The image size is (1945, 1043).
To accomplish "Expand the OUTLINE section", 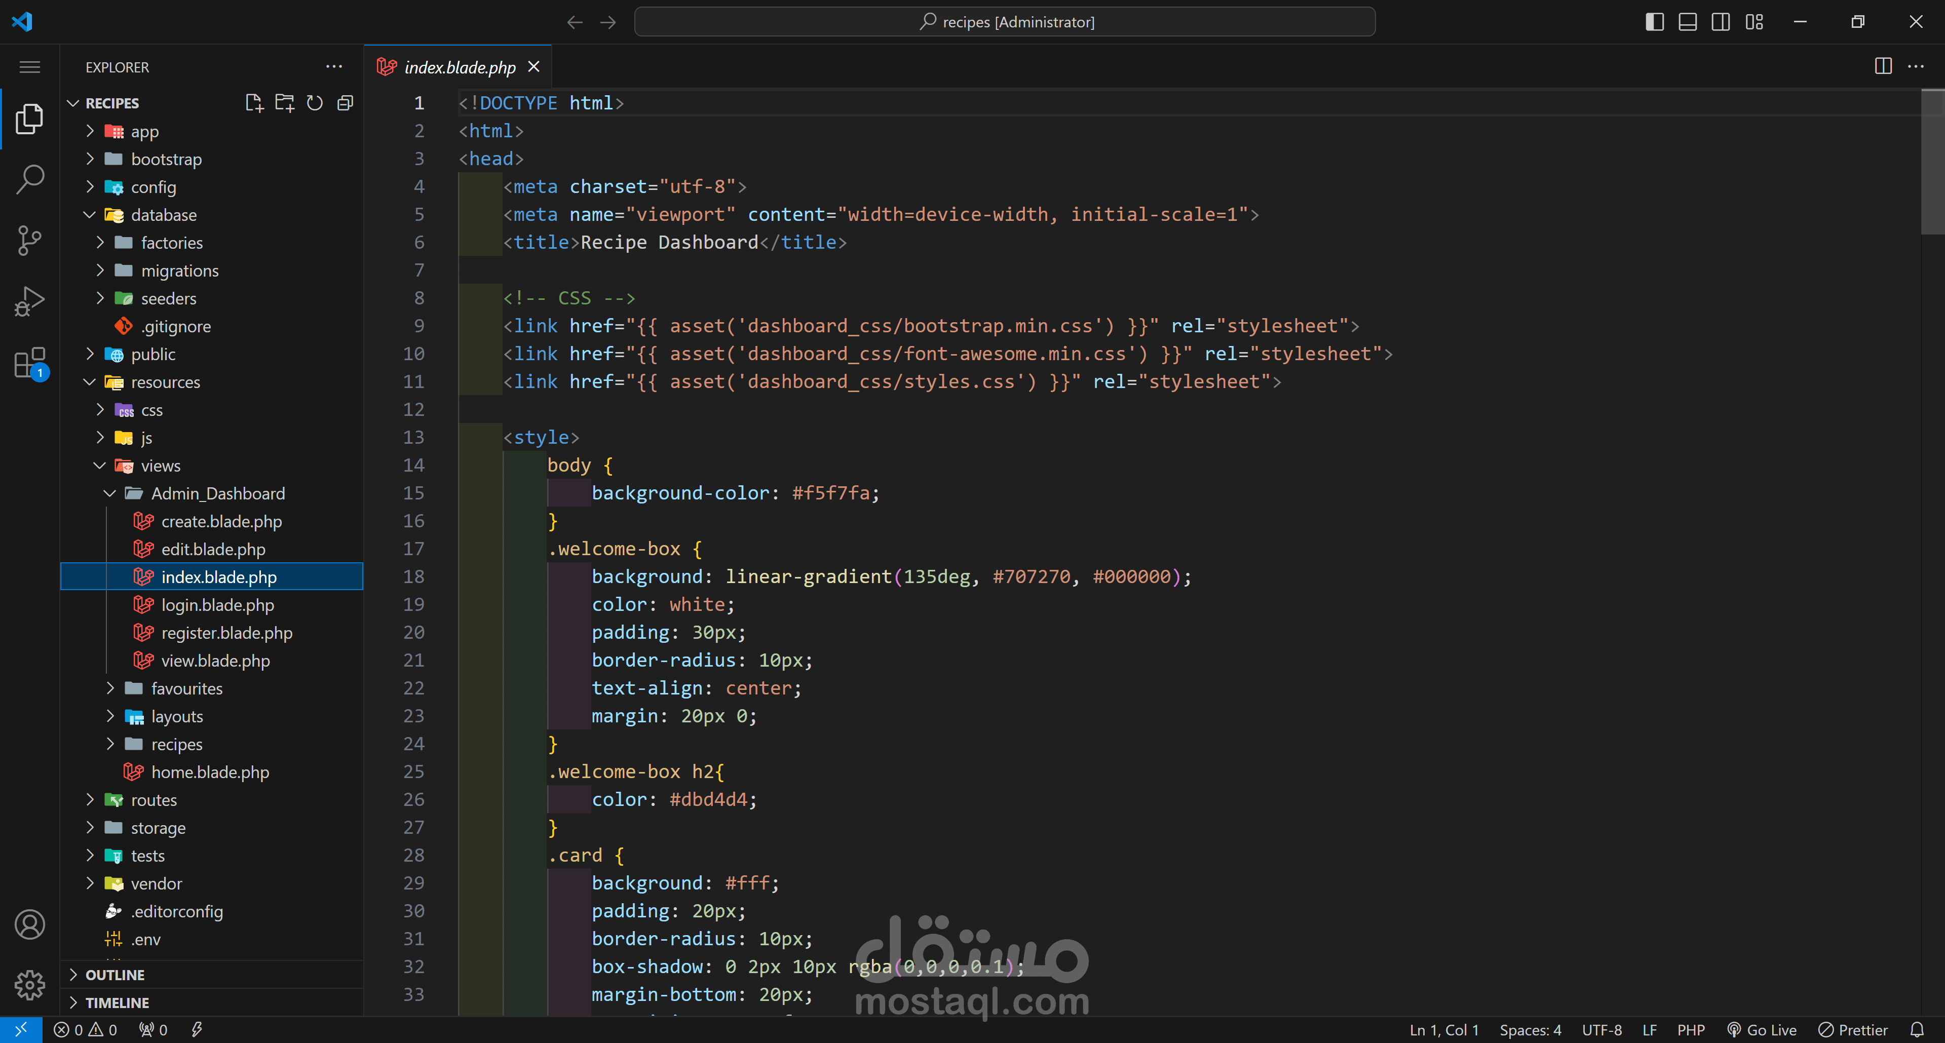I will click(x=114, y=974).
